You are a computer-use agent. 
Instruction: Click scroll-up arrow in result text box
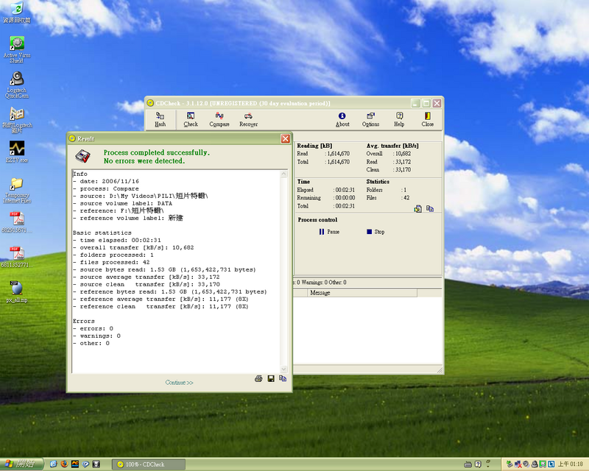pyautogui.click(x=284, y=174)
